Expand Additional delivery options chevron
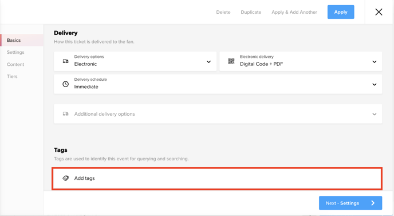Viewport: 394px width, 216px height. [375, 114]
